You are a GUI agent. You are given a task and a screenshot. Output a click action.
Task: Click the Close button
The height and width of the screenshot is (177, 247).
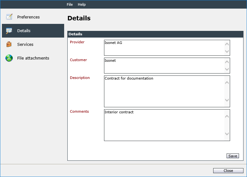[x=228, y=171]
